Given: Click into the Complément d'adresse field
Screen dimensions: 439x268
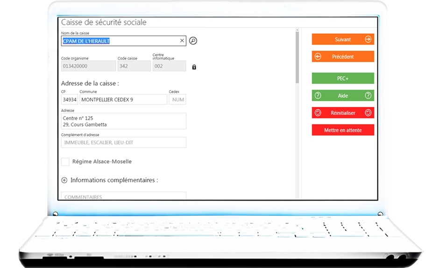Looking at the screenshot, I should tap(124, 143).
